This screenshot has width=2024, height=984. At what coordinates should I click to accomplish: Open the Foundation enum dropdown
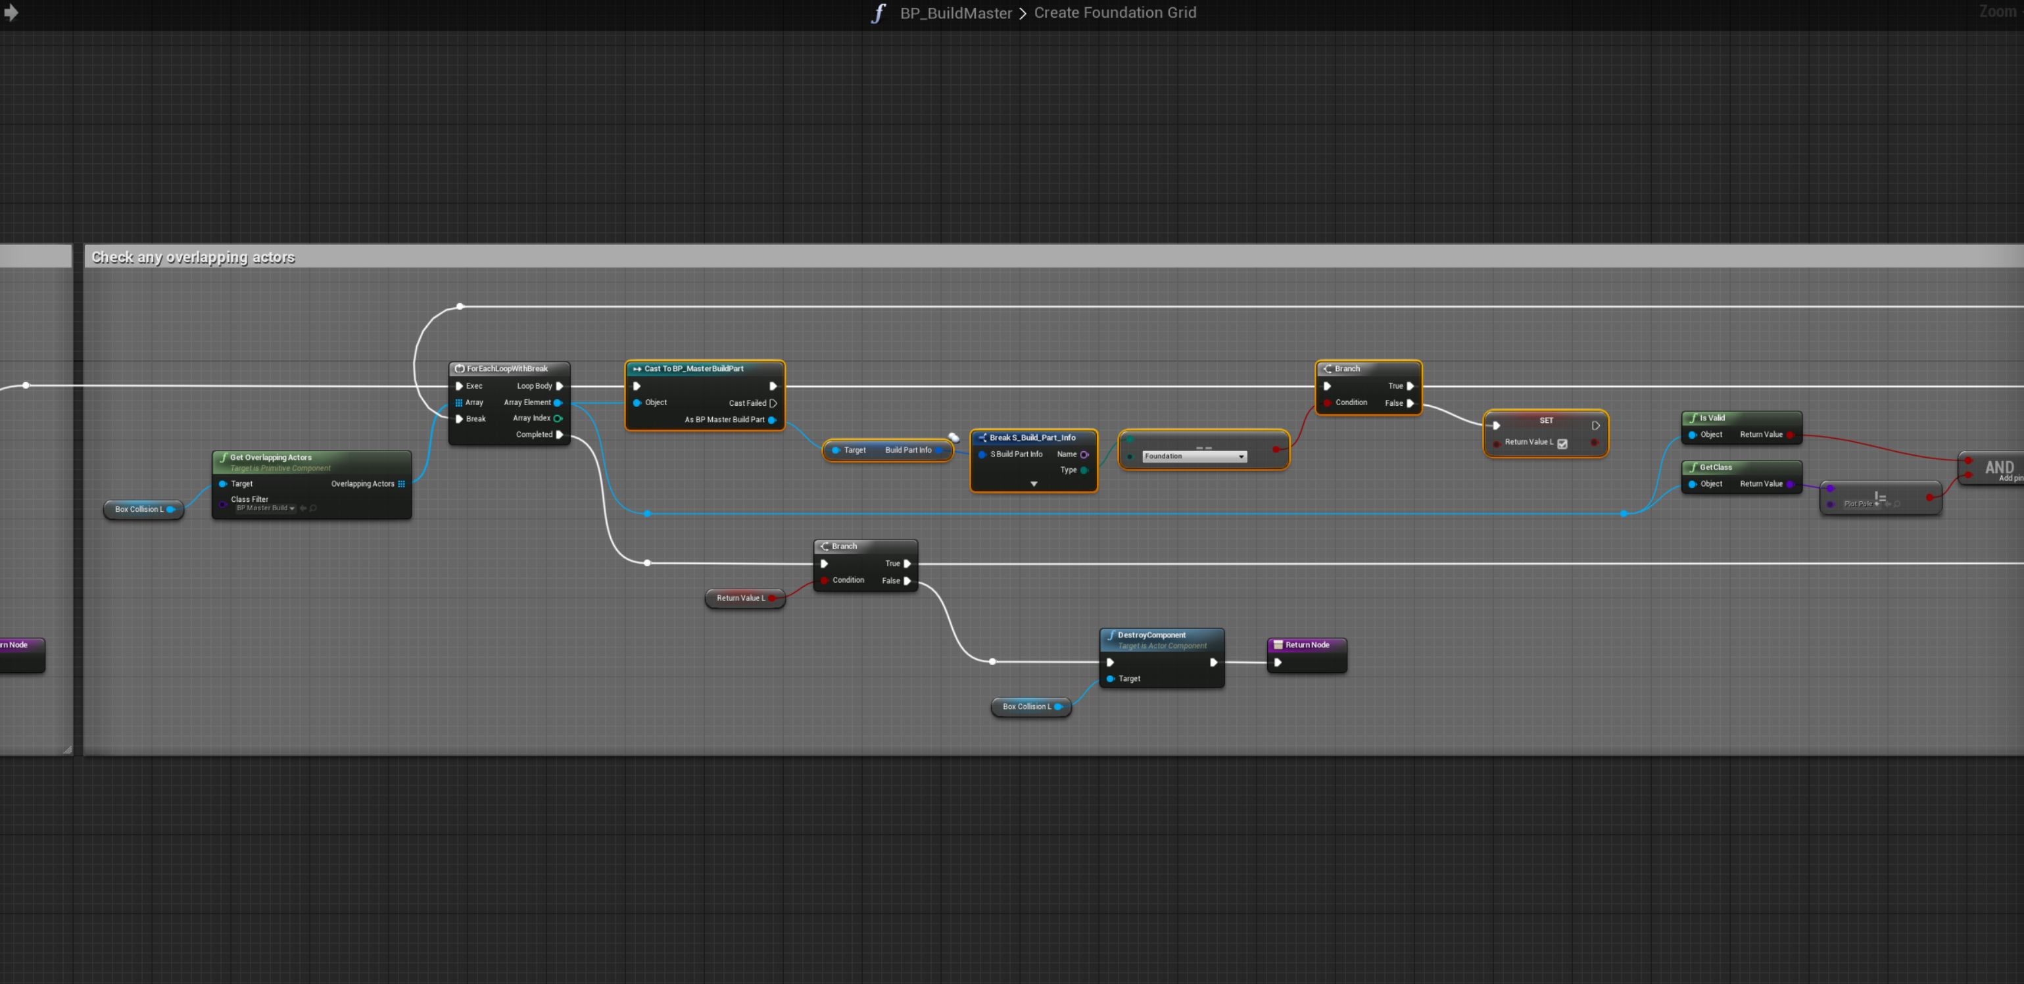point(1194,456)
